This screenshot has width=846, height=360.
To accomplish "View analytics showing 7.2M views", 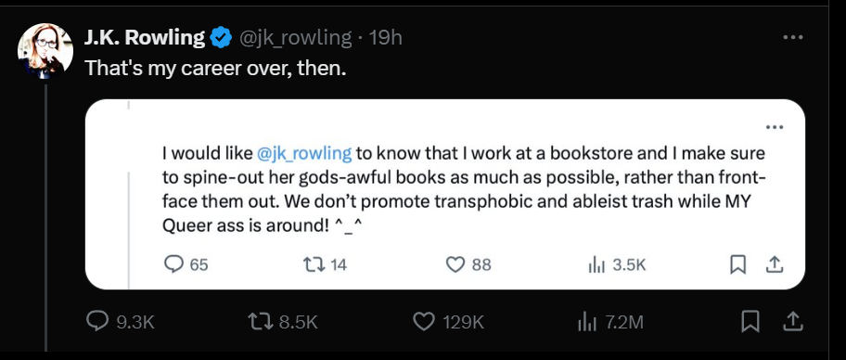I will [610, 322].
